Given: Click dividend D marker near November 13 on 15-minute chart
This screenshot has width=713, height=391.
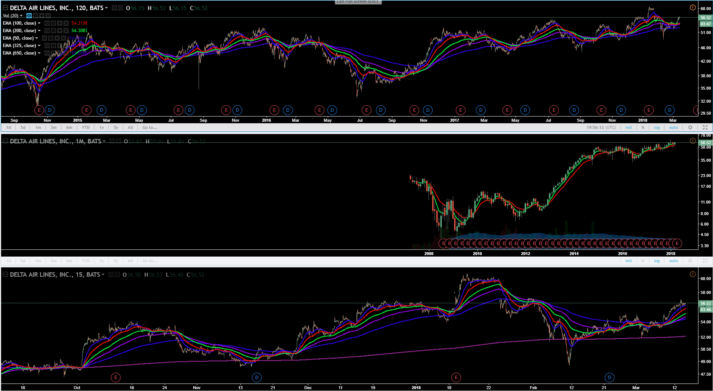Looking at the screenshot, I should [257, 378].
